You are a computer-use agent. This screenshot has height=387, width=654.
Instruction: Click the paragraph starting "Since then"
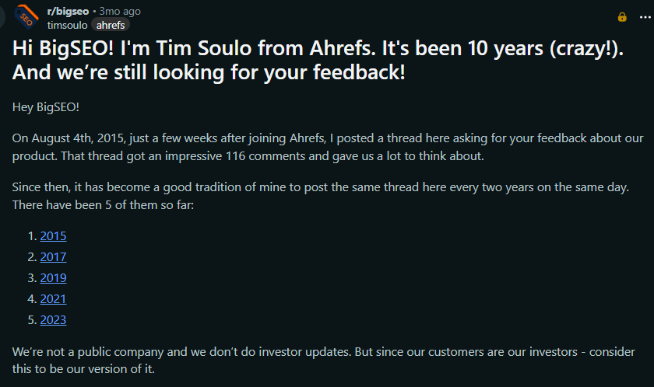[311, 197]
